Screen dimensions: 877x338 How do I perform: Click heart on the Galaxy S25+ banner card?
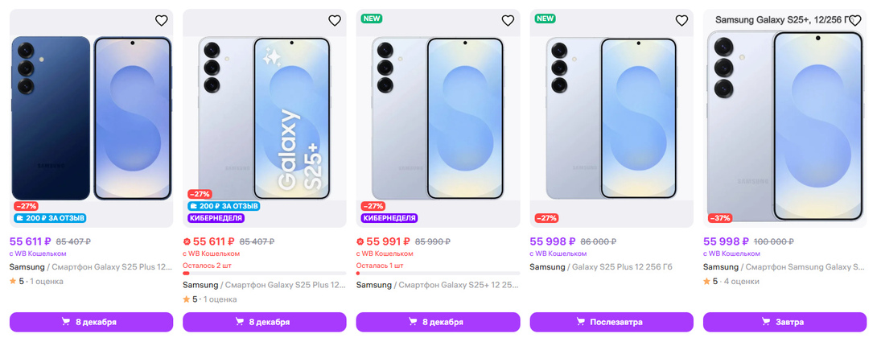[x=335, y=21]
